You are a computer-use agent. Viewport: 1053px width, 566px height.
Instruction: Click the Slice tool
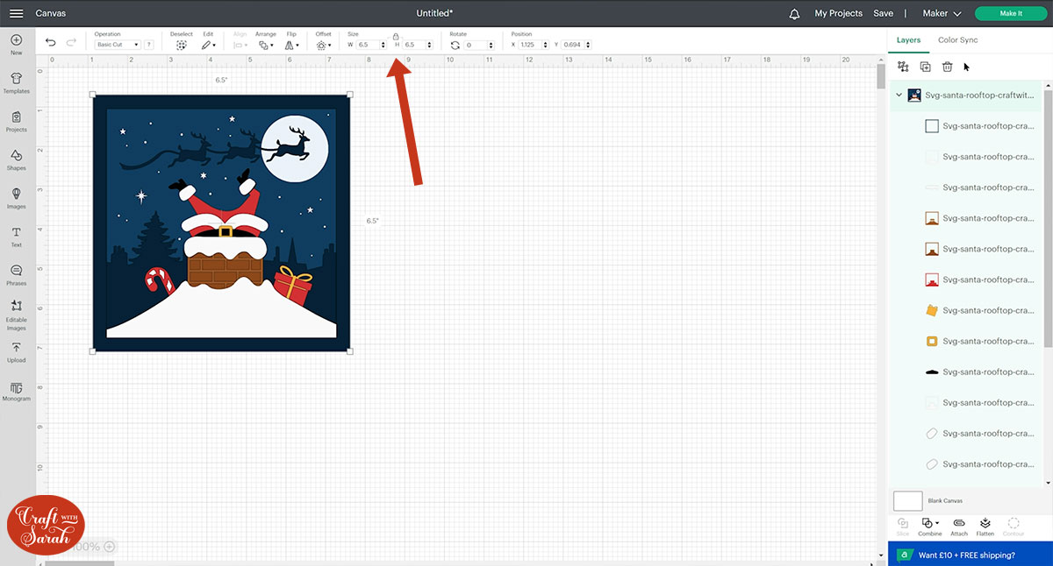tap(903, 527)
